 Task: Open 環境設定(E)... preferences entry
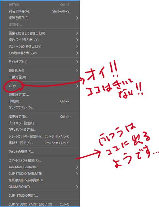point(40,117)
